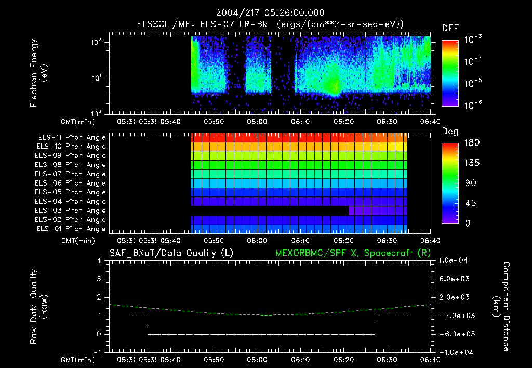Click the ELS-07 Pitch Angle row label

(70, 174)
